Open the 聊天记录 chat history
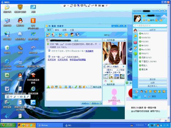The width and height of the screenshot is (171, 128). [x=96, y=87]
